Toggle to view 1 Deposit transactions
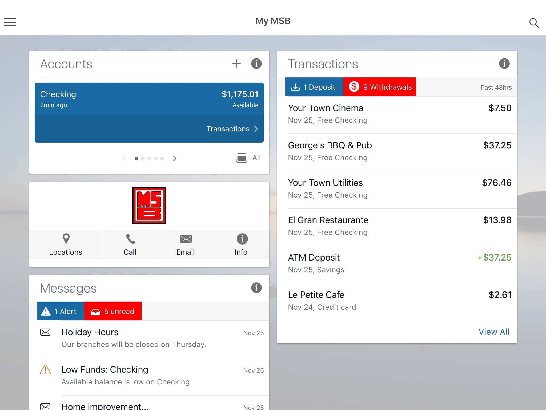This screenshot has height=410, width=546. pos(314,87)
